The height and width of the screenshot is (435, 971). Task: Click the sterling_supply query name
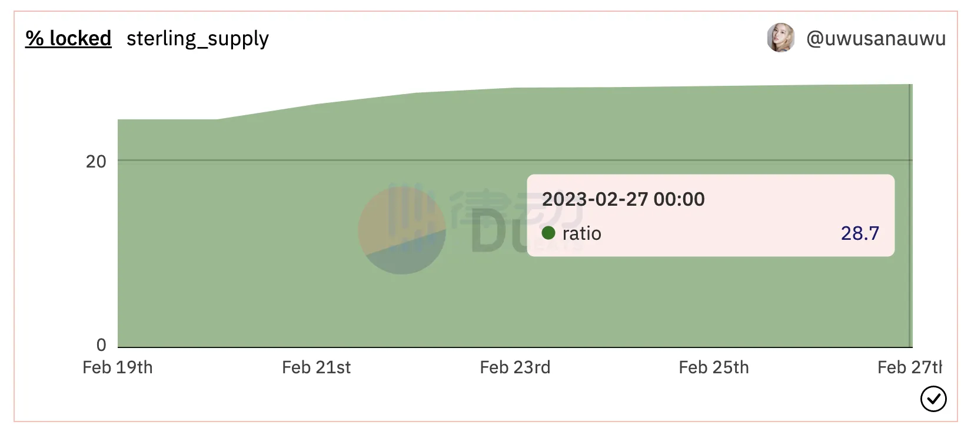[198, 39]
